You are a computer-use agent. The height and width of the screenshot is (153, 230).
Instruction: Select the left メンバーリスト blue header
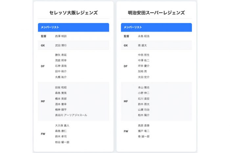coord(73,27)
